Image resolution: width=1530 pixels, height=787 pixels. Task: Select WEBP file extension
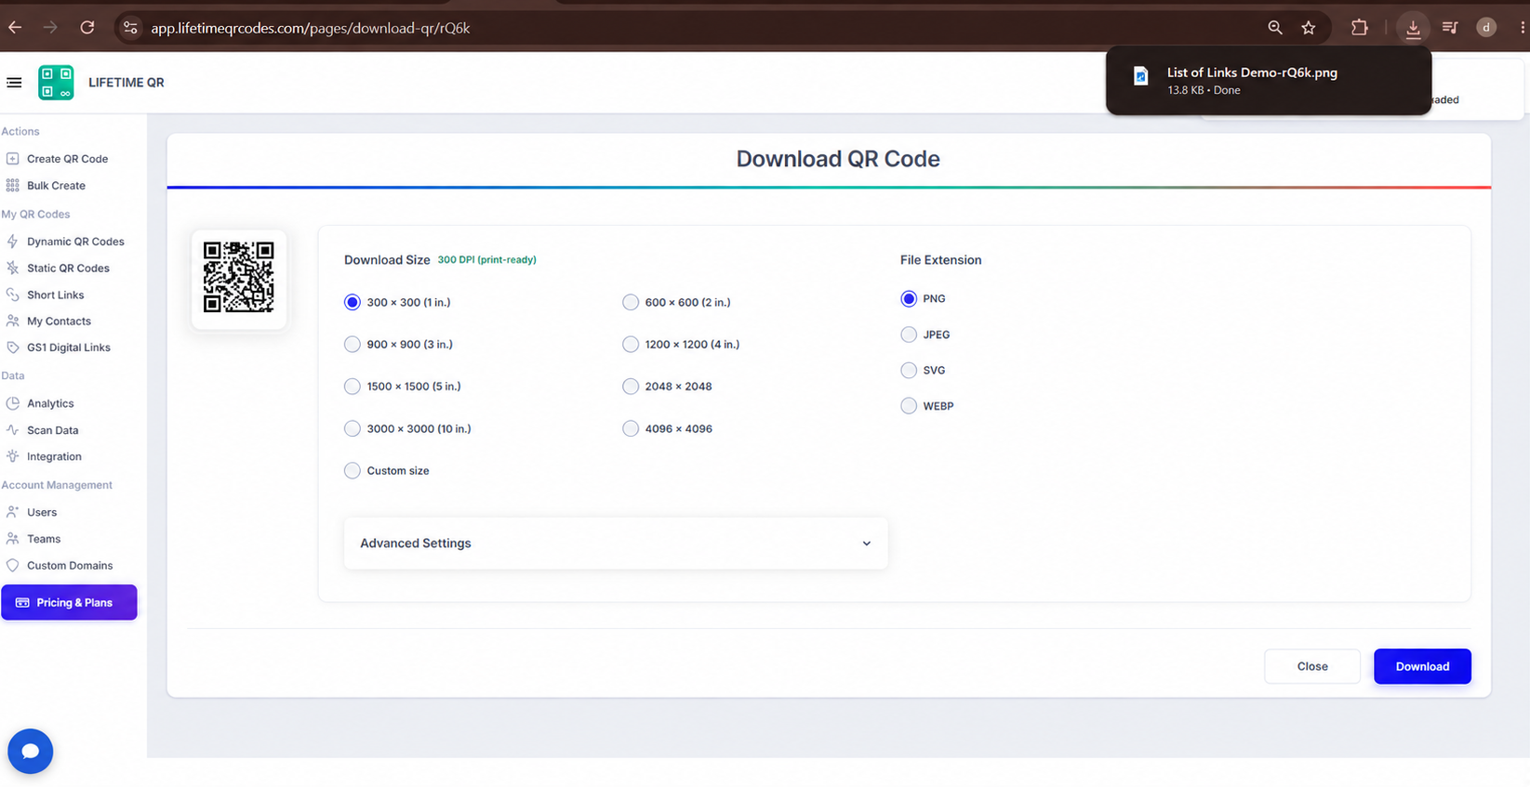pos(909,406)
